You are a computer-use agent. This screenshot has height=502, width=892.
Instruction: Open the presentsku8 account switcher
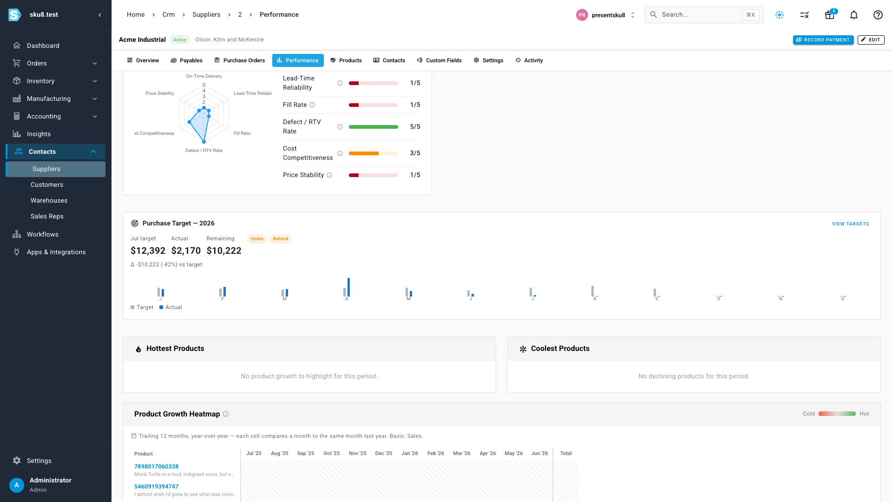click(606, 15)
